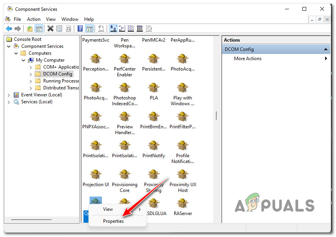The image size is (336, 237).
Task: Open the Window menu
Action: tap(70, 19)
